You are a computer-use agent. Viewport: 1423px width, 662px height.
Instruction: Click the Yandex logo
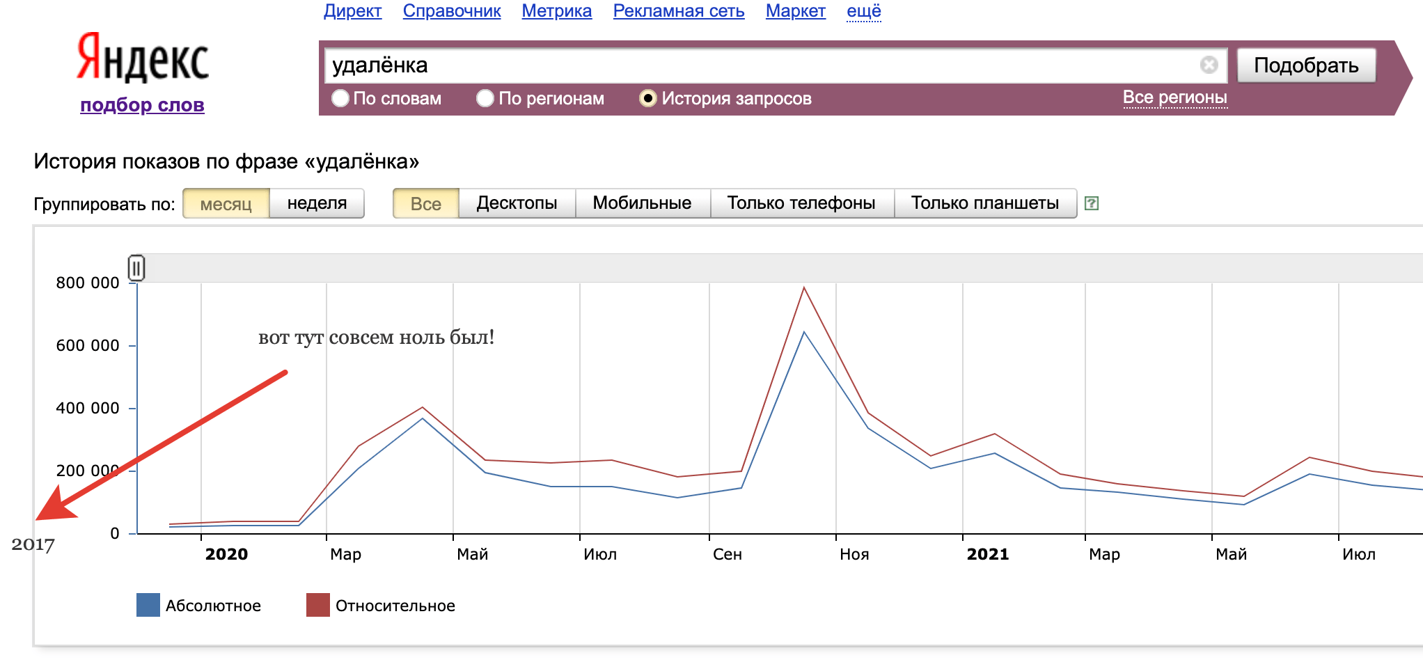click(x=143, y=58)
